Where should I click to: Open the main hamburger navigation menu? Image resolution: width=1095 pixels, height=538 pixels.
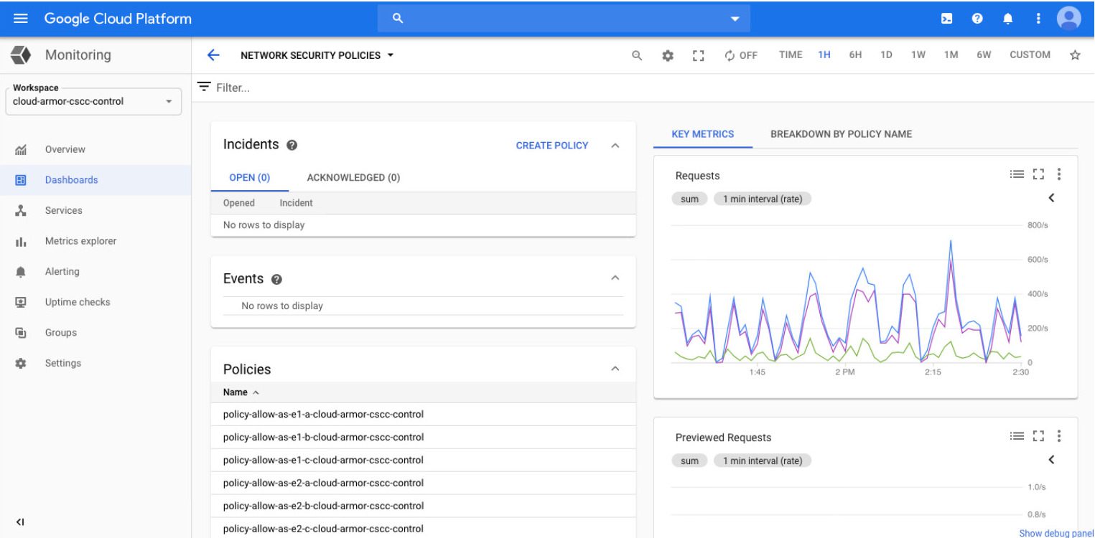pos(21,19)
